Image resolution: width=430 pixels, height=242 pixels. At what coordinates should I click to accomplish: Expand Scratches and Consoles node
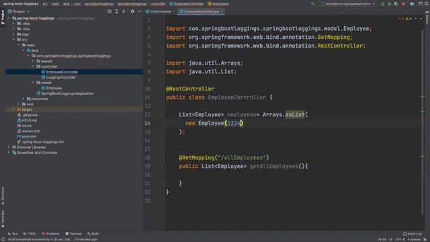tap(9, 153)
